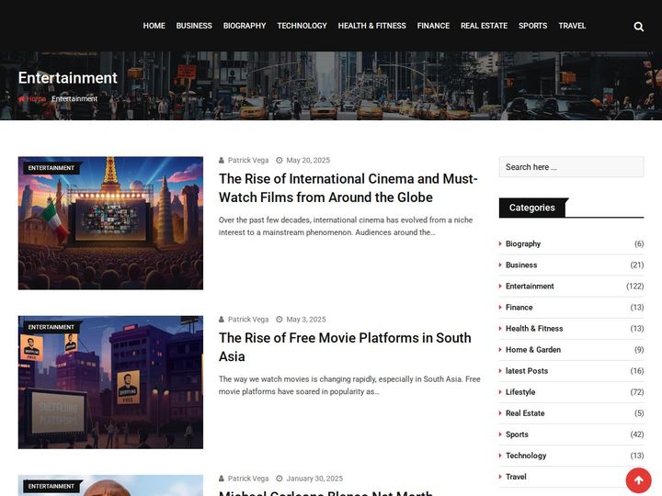Click the ENTERTAINMENT badge on movie platforms image
662x496 pixels.
51,327
